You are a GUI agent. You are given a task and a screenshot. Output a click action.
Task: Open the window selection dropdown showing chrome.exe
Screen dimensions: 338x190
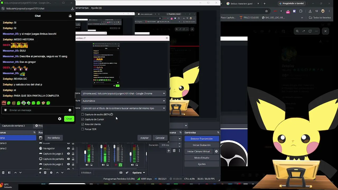point(124,93)
